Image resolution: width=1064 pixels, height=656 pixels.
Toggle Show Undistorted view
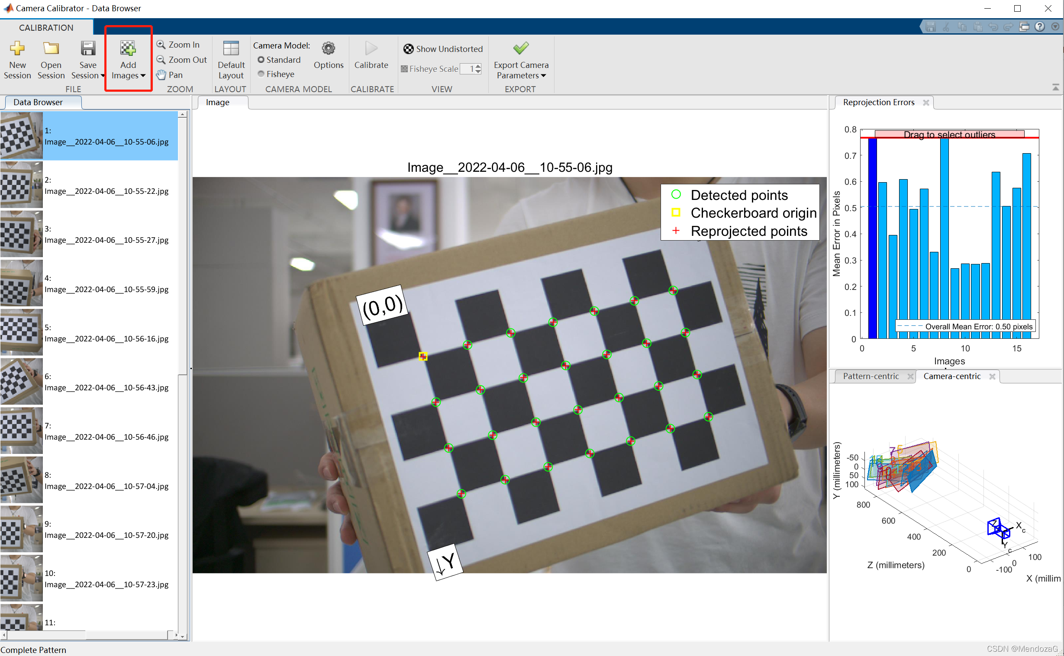tap(443, 49)
